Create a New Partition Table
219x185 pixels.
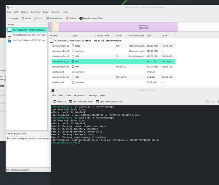coord(91,18)
